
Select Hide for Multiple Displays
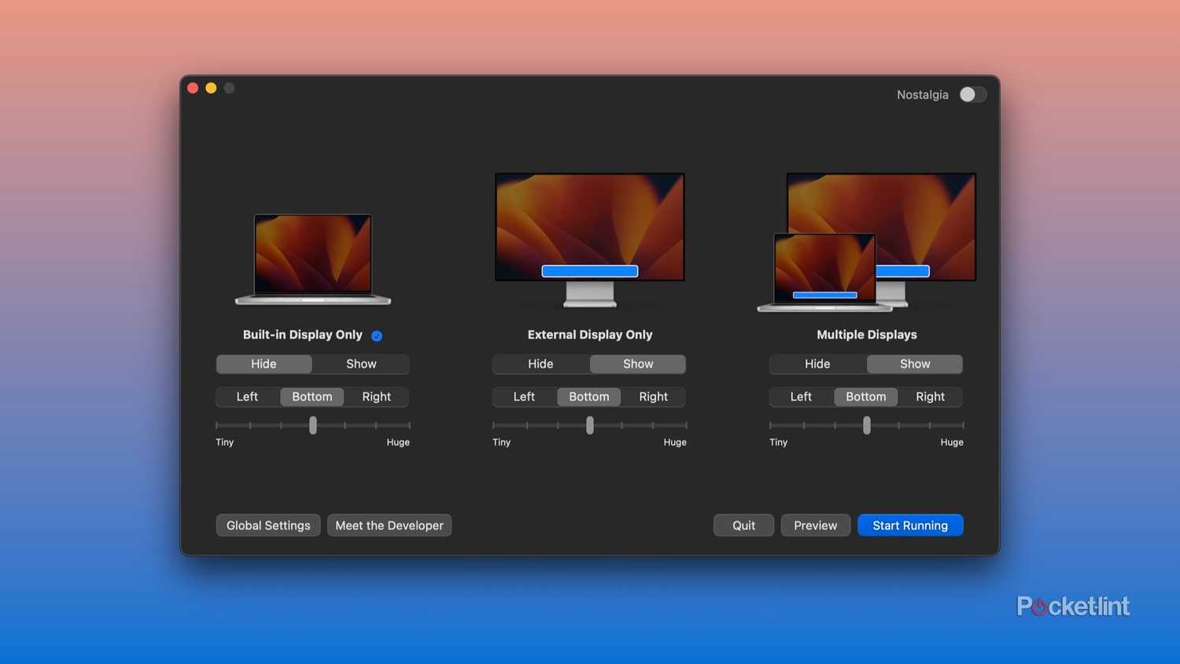click(x=817, y=364)
